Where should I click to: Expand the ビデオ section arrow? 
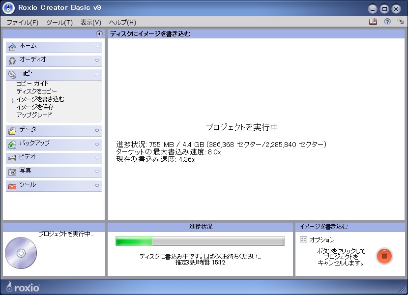[x=97, y=158]
